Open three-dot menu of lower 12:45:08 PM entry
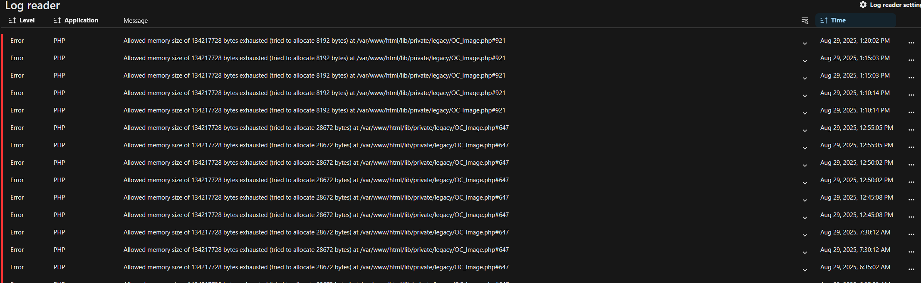 coord(911,217)
